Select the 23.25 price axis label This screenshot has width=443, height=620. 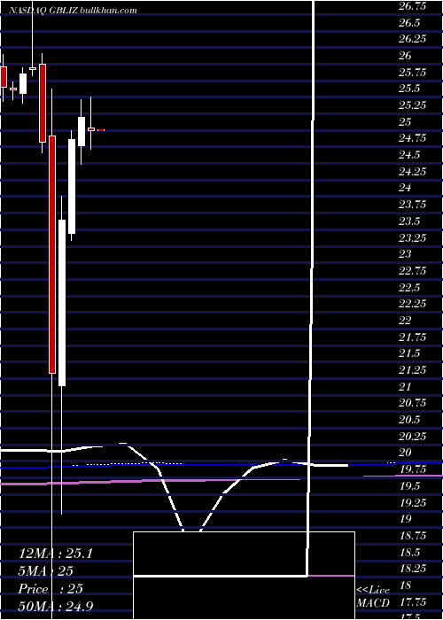(x=413, y=238)
